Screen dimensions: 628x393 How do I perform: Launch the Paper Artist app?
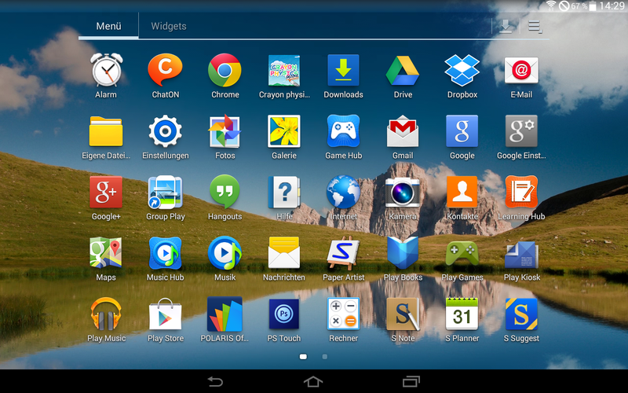(x=343, y=253)
